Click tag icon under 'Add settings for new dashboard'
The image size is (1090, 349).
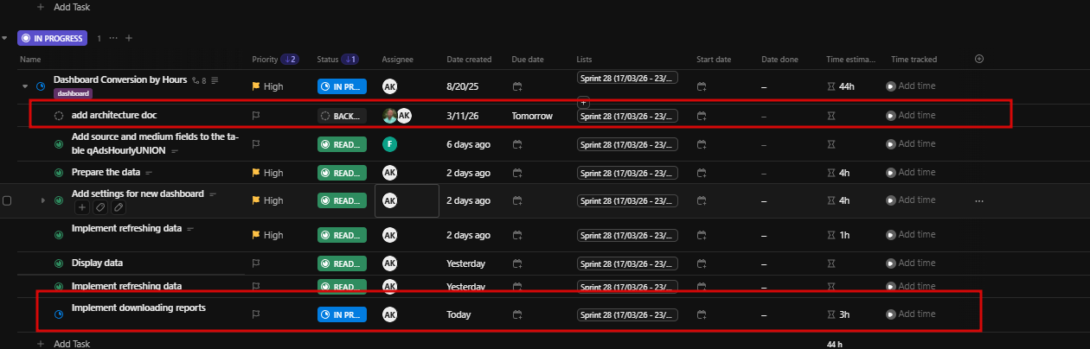pos(100,207)
